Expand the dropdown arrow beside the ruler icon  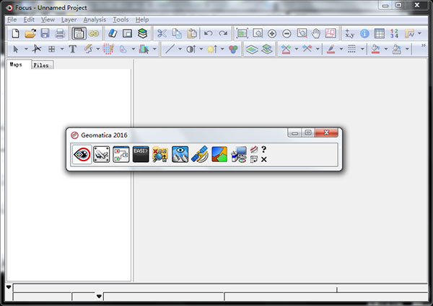[419, 33]
